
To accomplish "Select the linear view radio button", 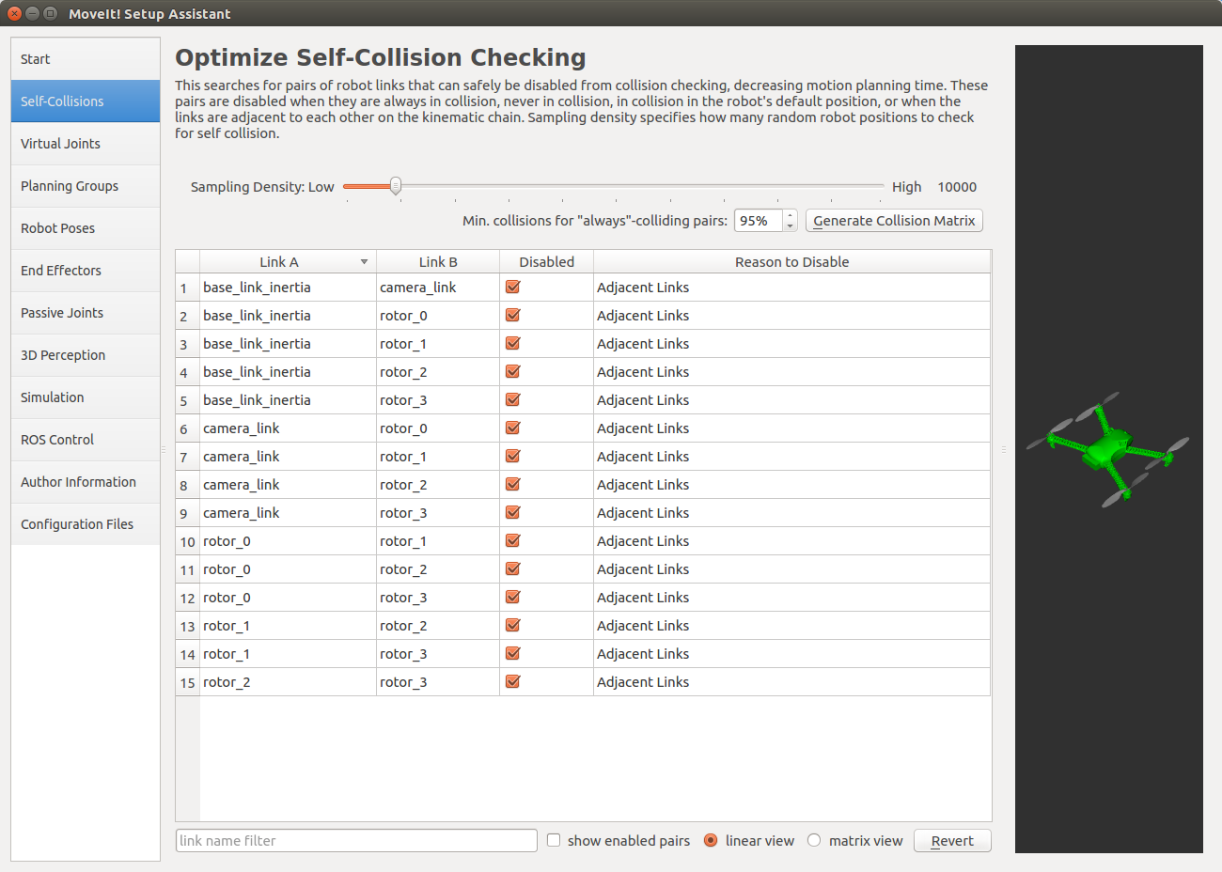I will pyautogui.click(x=711, y=841).
